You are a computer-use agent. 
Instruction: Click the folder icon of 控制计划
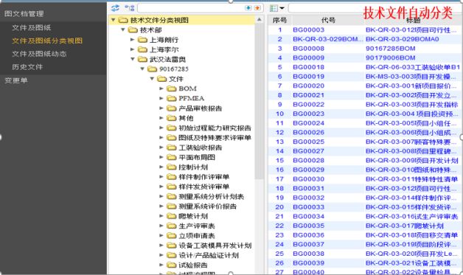coord(171,167)
